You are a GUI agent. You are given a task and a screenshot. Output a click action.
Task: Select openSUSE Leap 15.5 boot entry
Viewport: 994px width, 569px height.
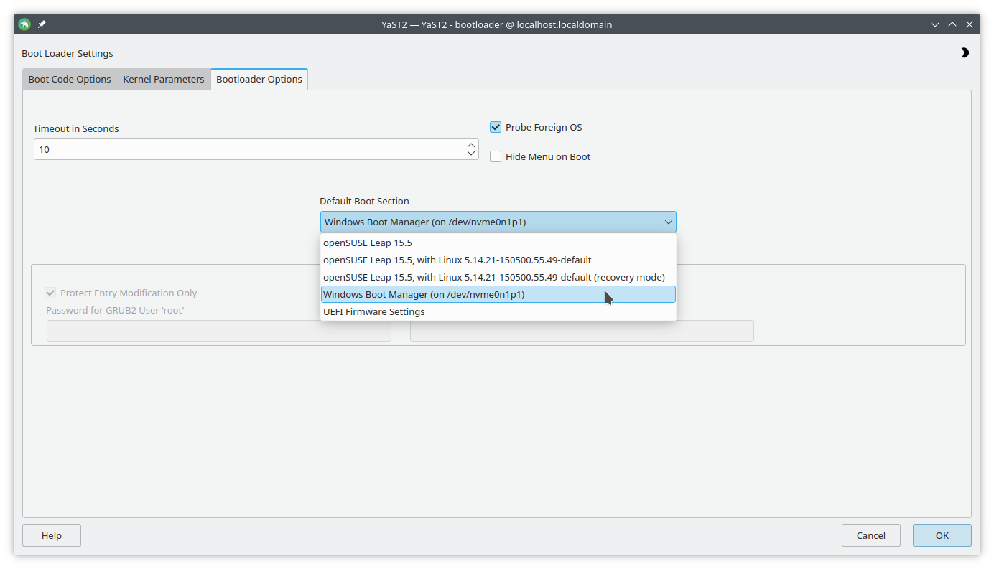click(368, 243)
